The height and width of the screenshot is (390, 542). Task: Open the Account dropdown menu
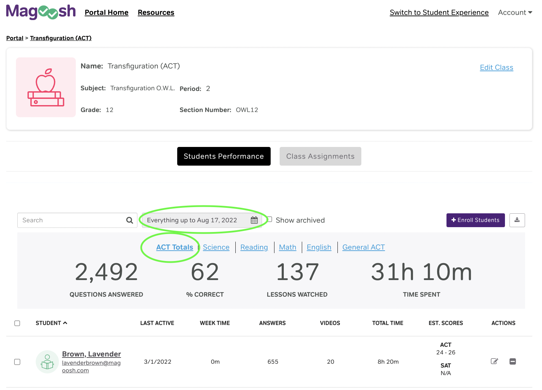tap(515, 12)
